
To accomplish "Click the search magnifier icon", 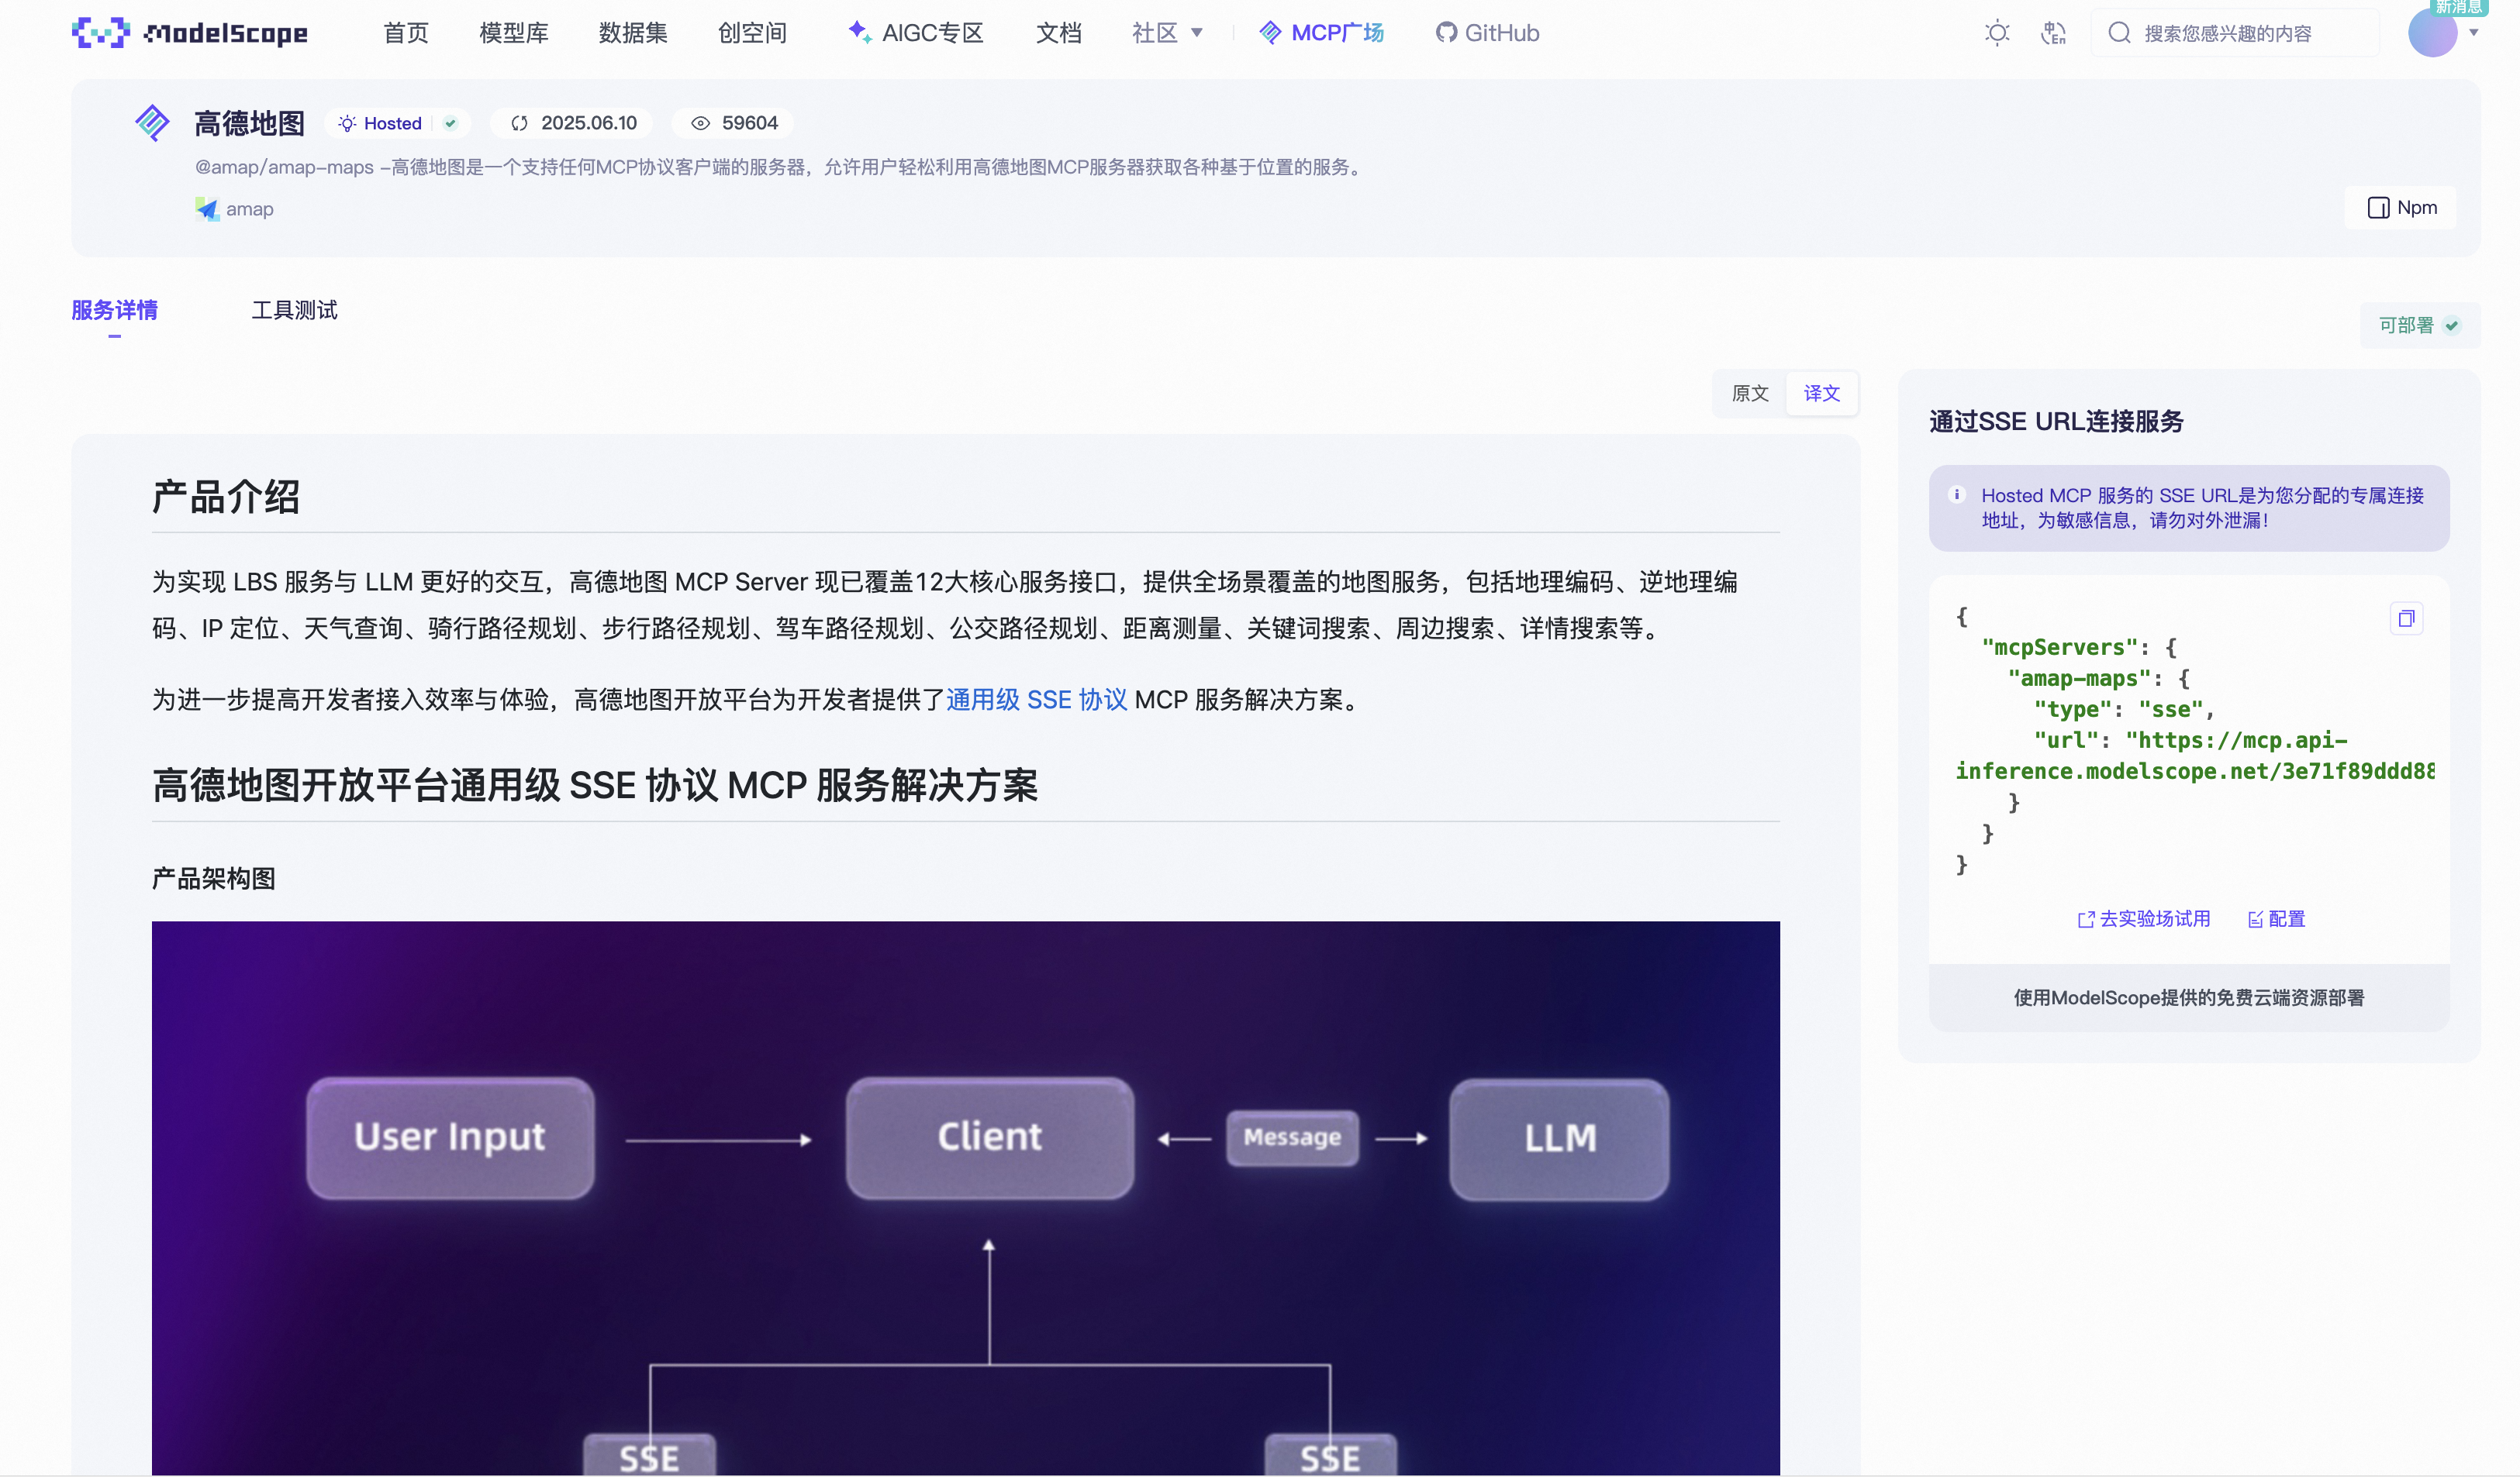I will (x=2119, y=33).
